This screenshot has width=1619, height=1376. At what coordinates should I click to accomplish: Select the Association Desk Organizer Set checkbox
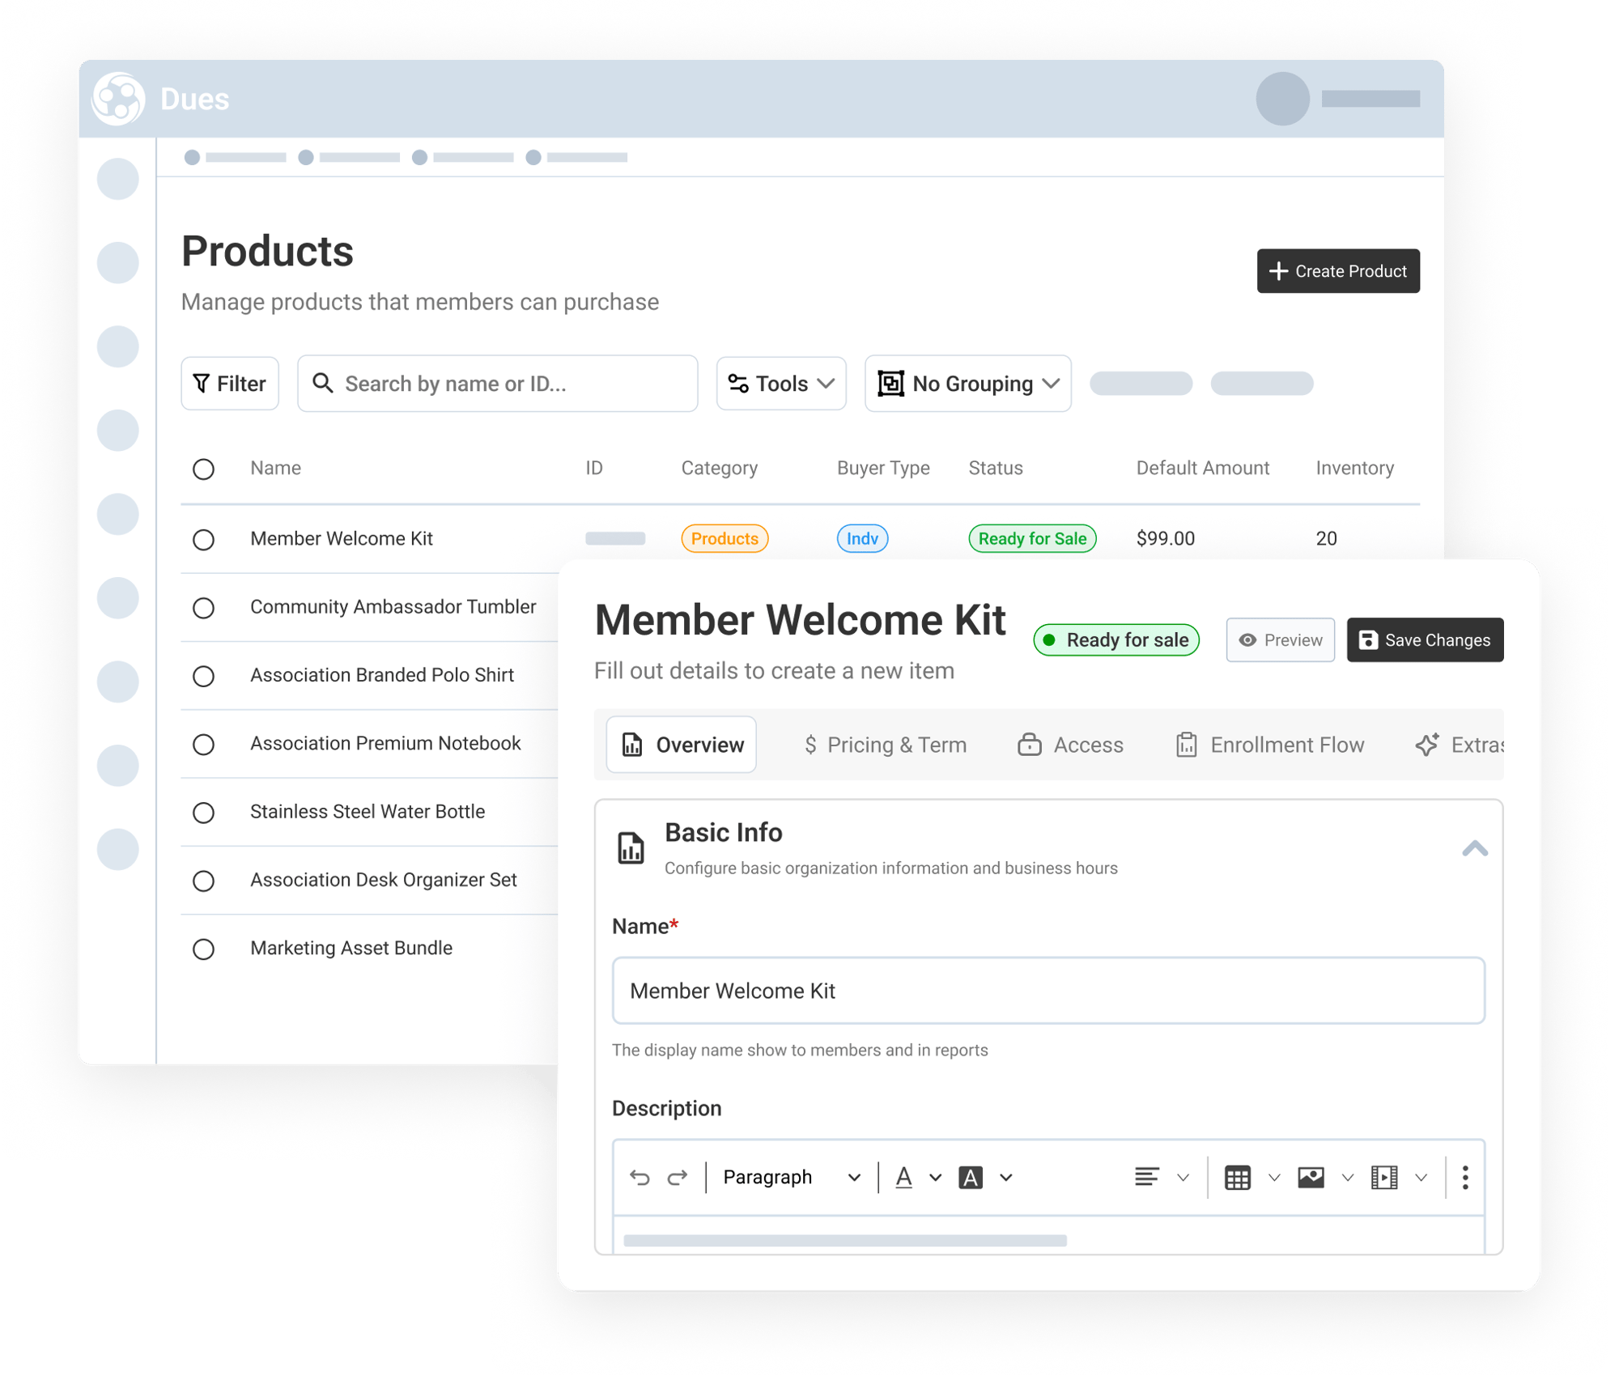pos(203,881)
